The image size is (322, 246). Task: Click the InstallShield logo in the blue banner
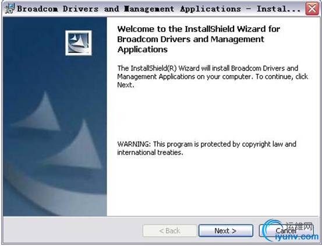(x=79, y=43)
